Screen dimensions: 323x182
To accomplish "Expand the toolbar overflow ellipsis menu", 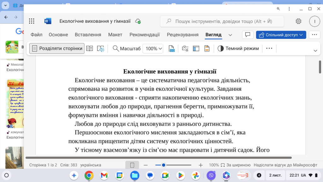I will [x=270, y=48].
